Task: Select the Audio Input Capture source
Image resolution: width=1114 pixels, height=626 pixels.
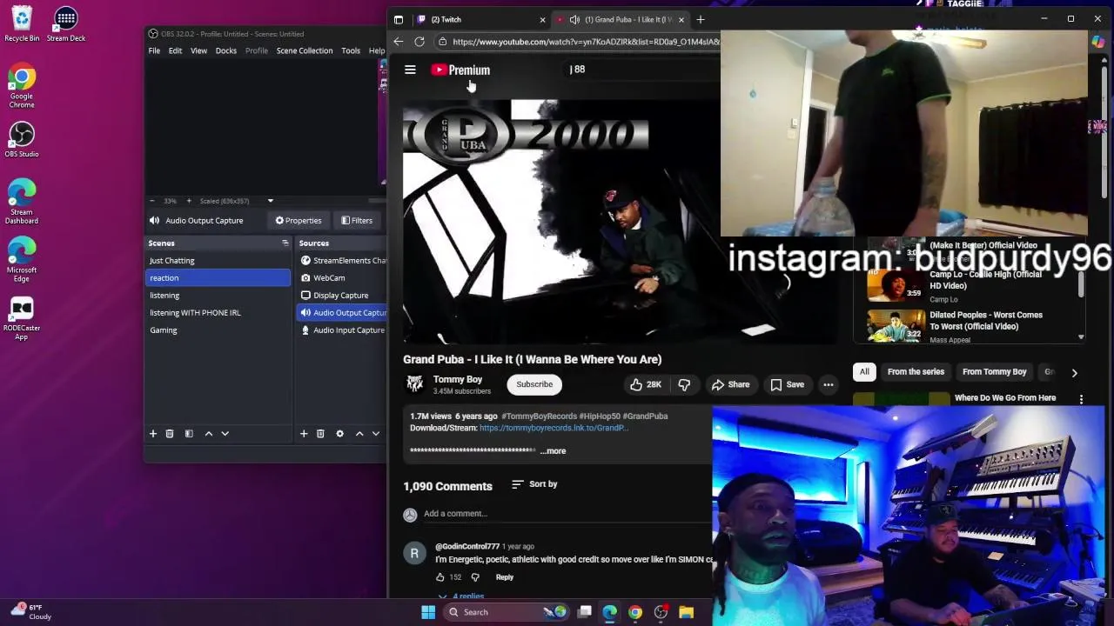Action: click(x=341, y=330)
